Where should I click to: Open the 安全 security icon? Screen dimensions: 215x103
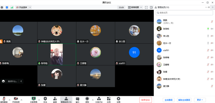click(x=45, y=99)
